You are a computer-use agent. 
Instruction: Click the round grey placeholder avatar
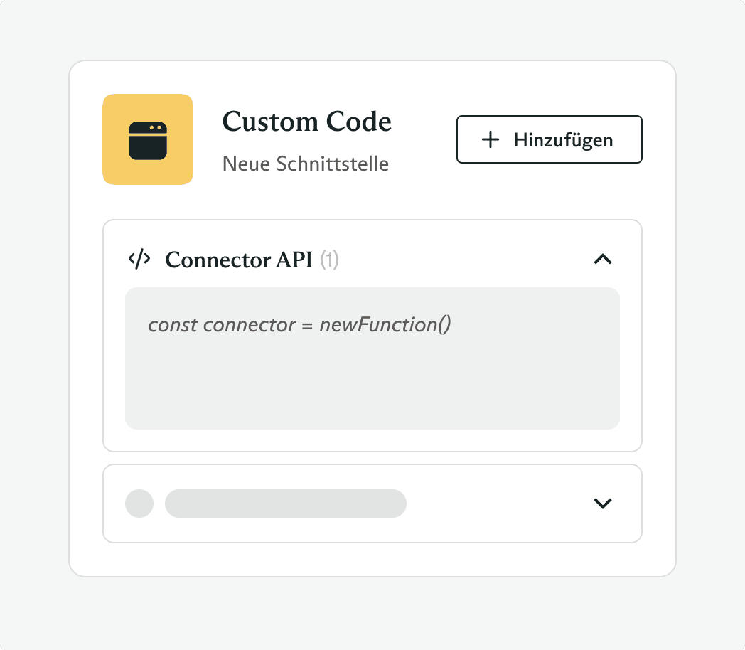[x=139, y=504]
